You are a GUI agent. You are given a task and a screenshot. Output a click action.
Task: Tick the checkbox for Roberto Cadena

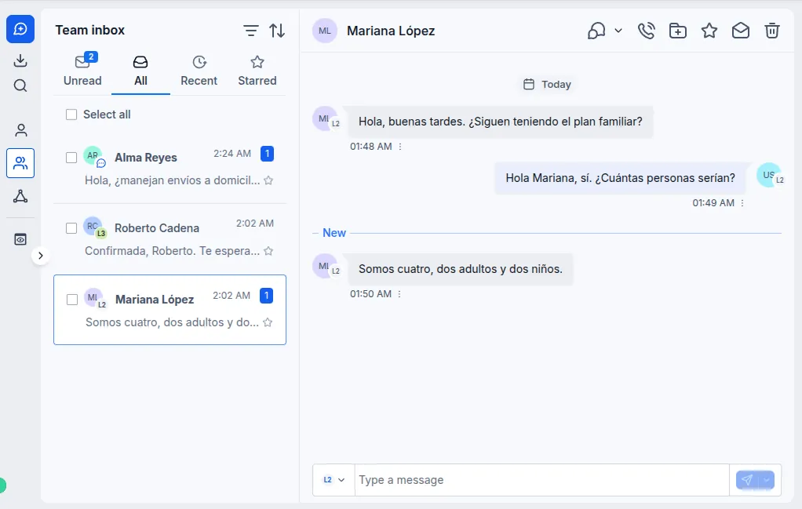pos(71,228)
